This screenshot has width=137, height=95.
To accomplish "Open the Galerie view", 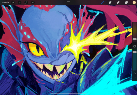I will pos(5,3).
